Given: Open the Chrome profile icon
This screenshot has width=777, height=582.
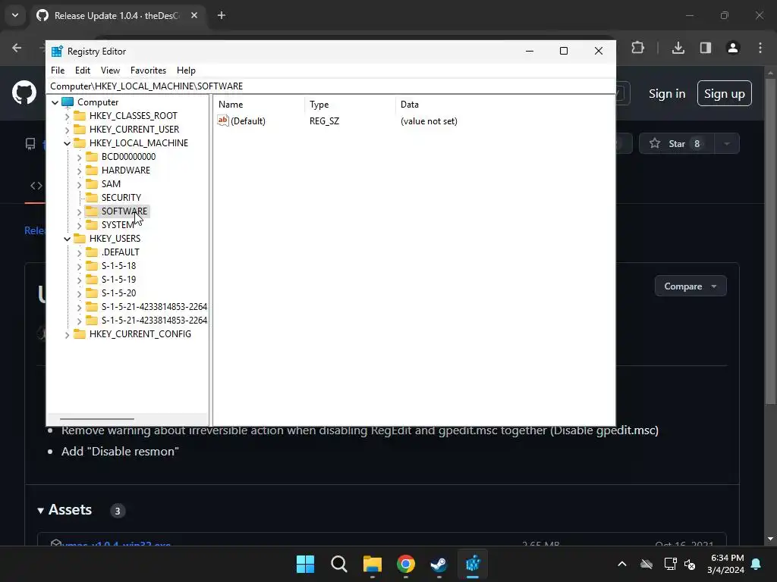Looking at the screenshot, I should (732, 48).
